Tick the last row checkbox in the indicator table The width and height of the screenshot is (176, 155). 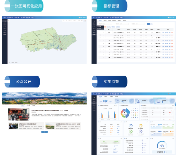point(100,58)
